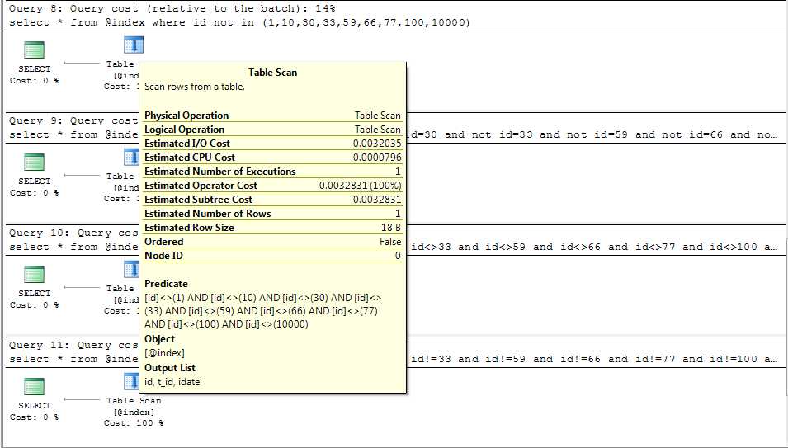Click the 'Output List' heading in tooltip
Image resolution: width=788 pixels, height=448 pixels.
170,368
